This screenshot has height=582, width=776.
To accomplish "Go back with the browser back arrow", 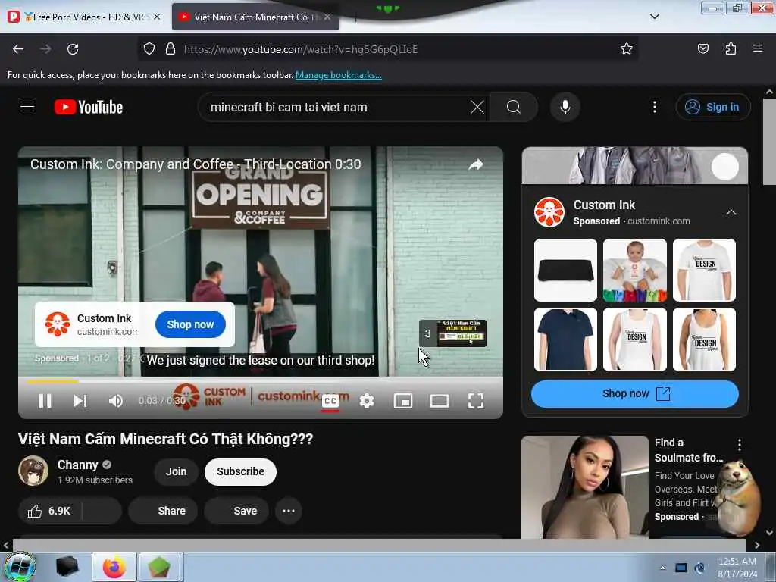I will [18, 49].
